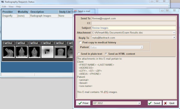Screen dimensions: 180x109
Task: Click the Modality column header
Action: click(23, 12)
